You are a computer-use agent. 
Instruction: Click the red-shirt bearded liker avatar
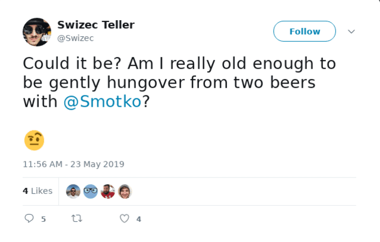tap(107, 191)
